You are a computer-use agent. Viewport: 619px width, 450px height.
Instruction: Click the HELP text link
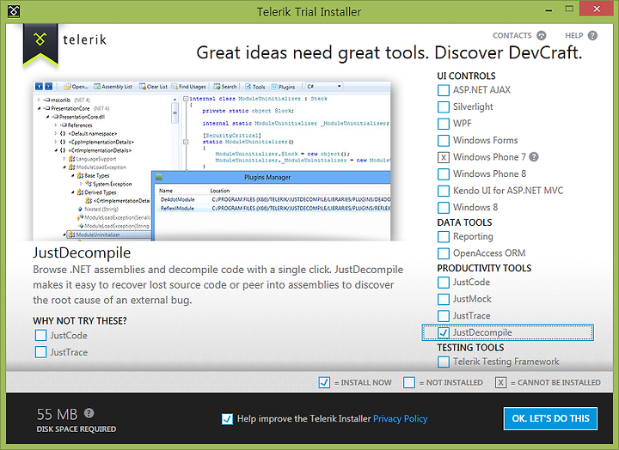click(574, 35)
